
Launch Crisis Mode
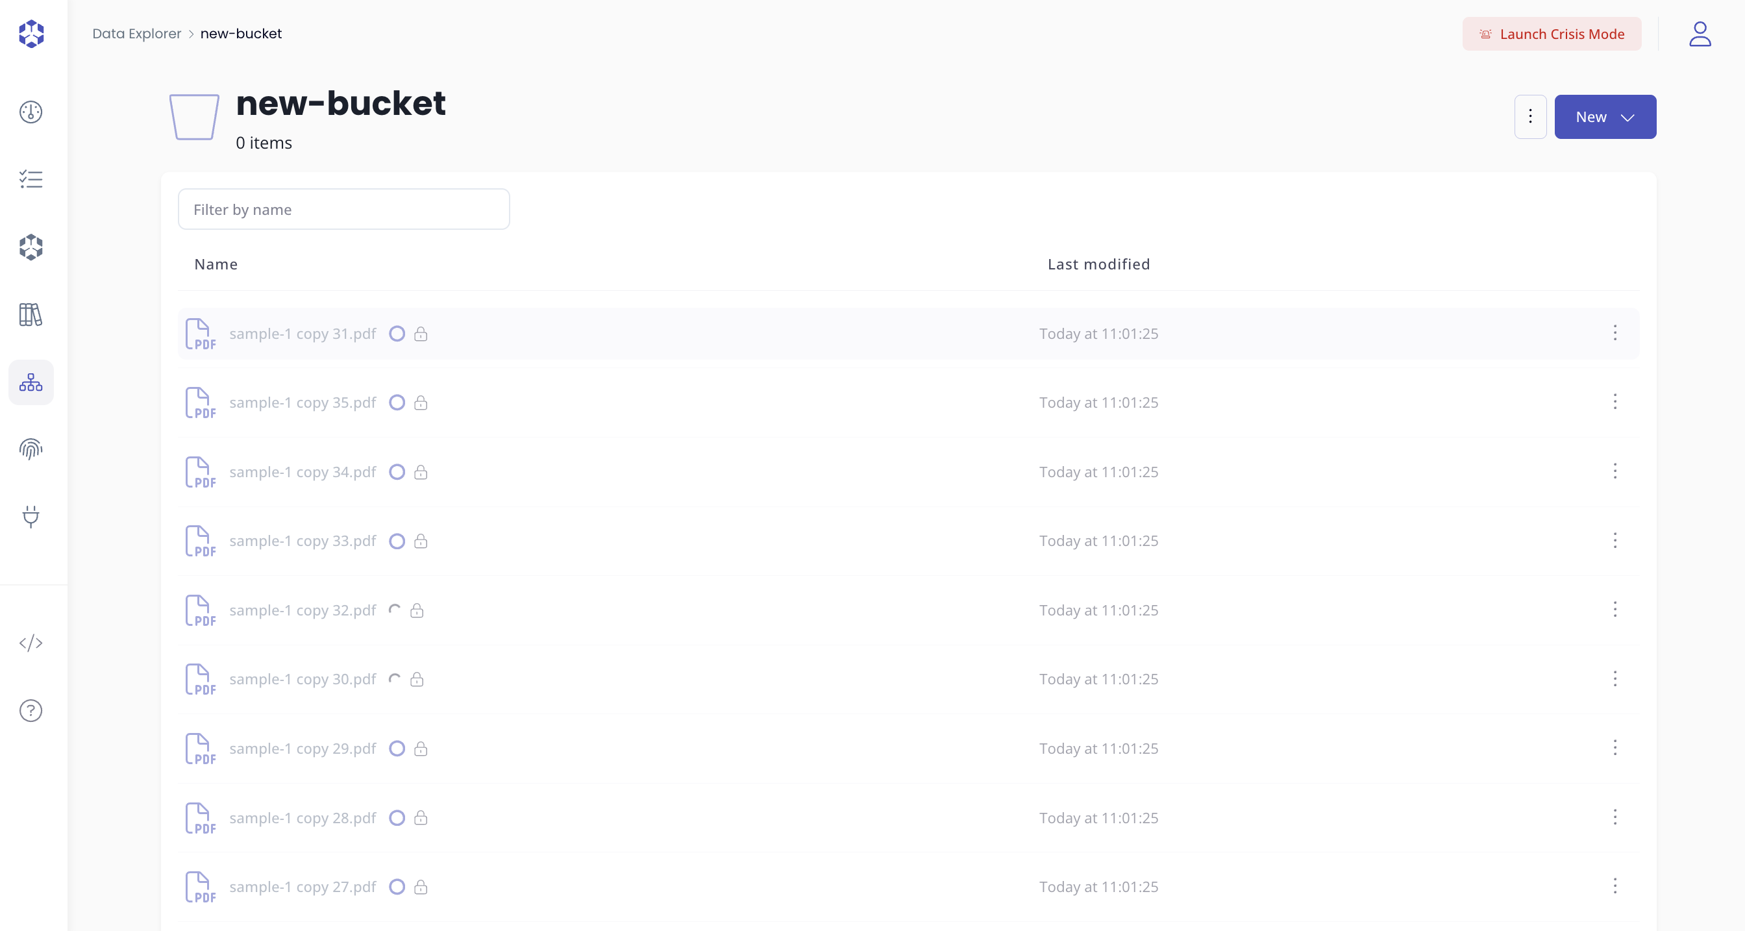(x=1552, y=34)
